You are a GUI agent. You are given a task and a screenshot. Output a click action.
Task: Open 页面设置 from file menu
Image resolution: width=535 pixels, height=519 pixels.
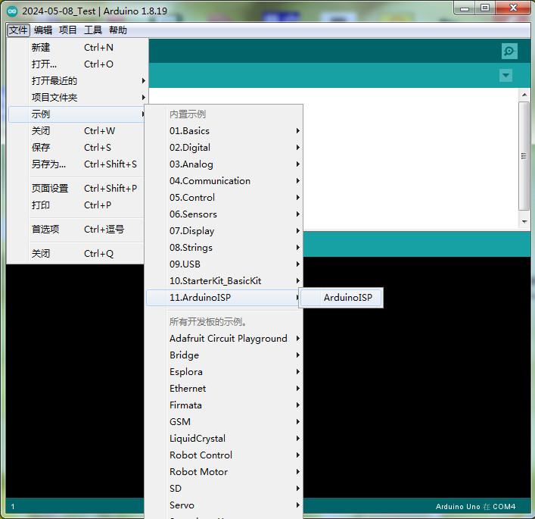[78, 189]
